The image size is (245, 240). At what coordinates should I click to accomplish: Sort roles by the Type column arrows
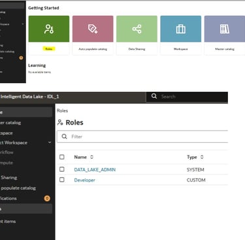pyautogui.click(x=202, y=157)
